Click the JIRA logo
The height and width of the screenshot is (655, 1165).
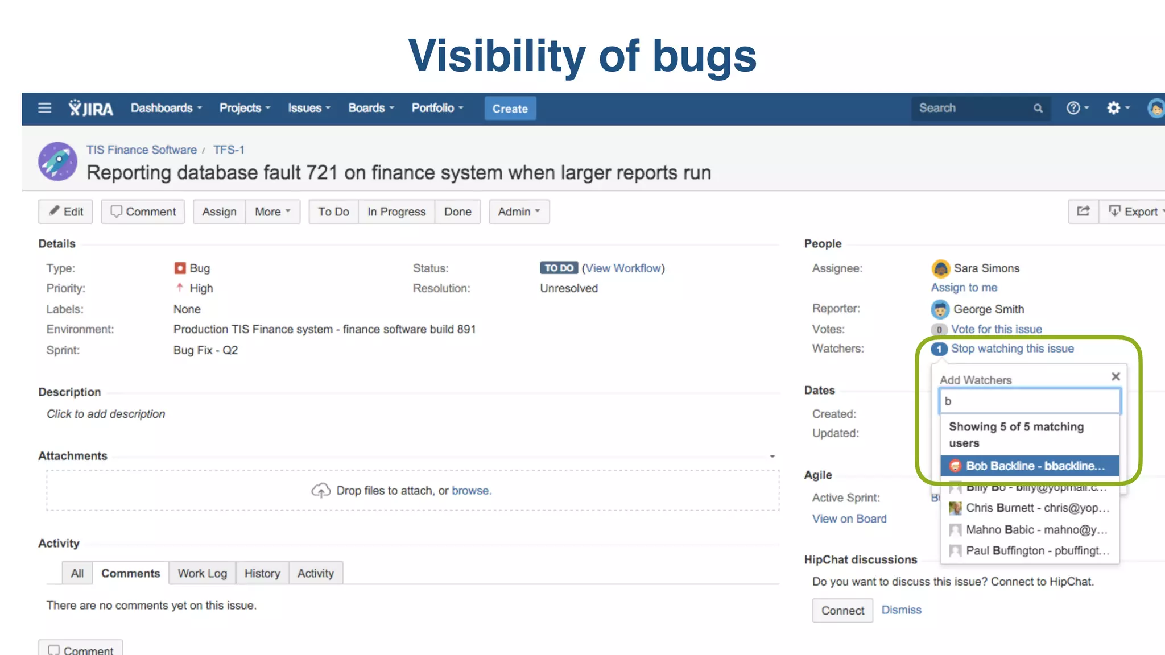point(91,108)
